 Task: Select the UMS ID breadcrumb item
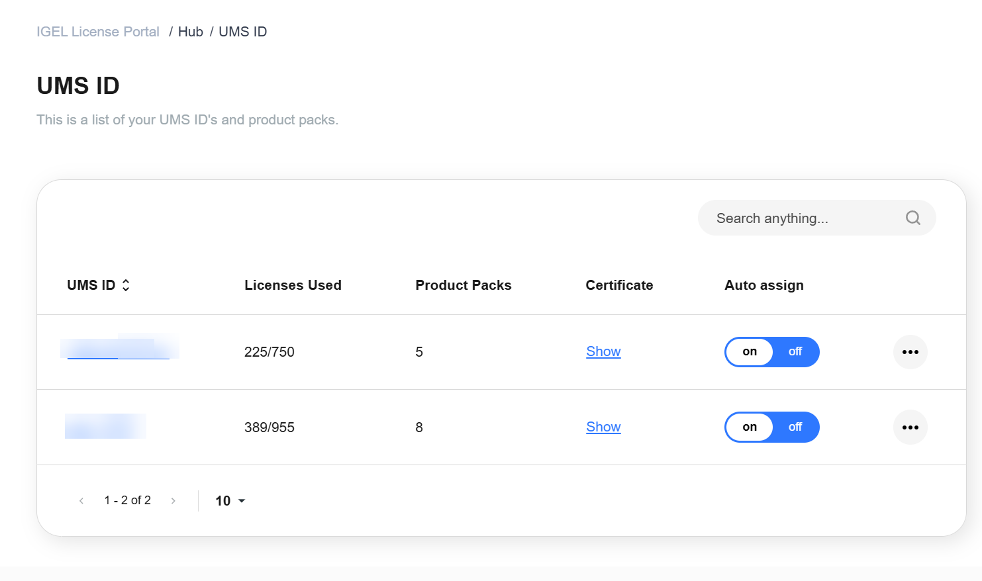pyautogui.click(x=242, y=32)
